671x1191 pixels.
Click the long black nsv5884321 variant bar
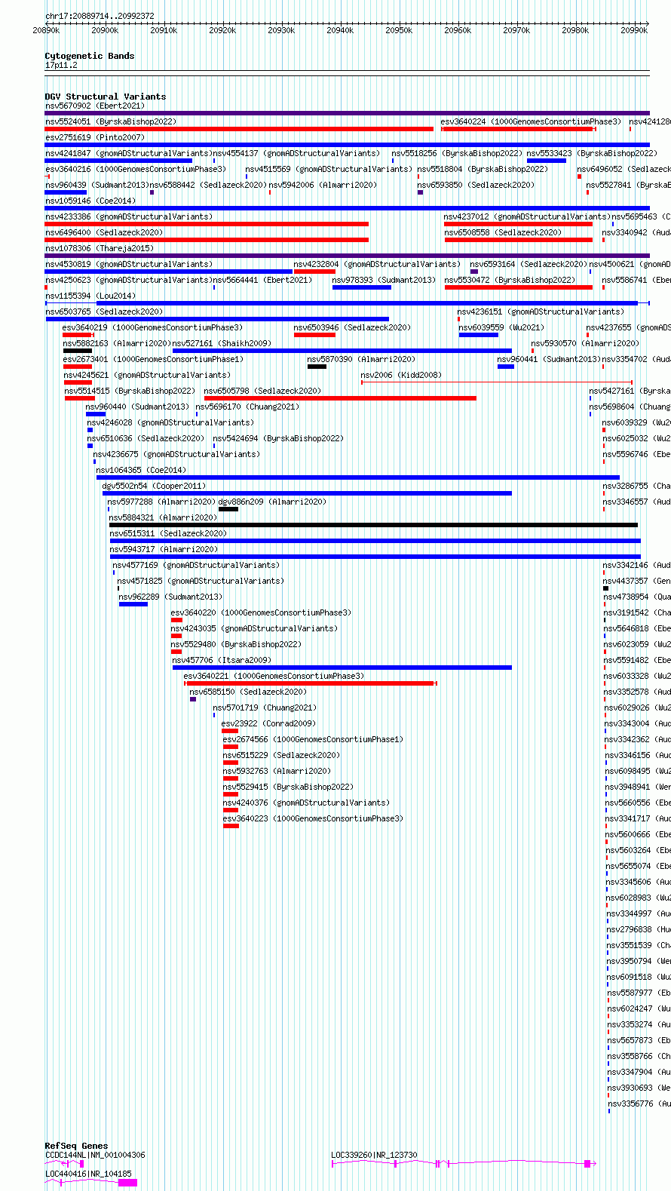coord(373,525)
